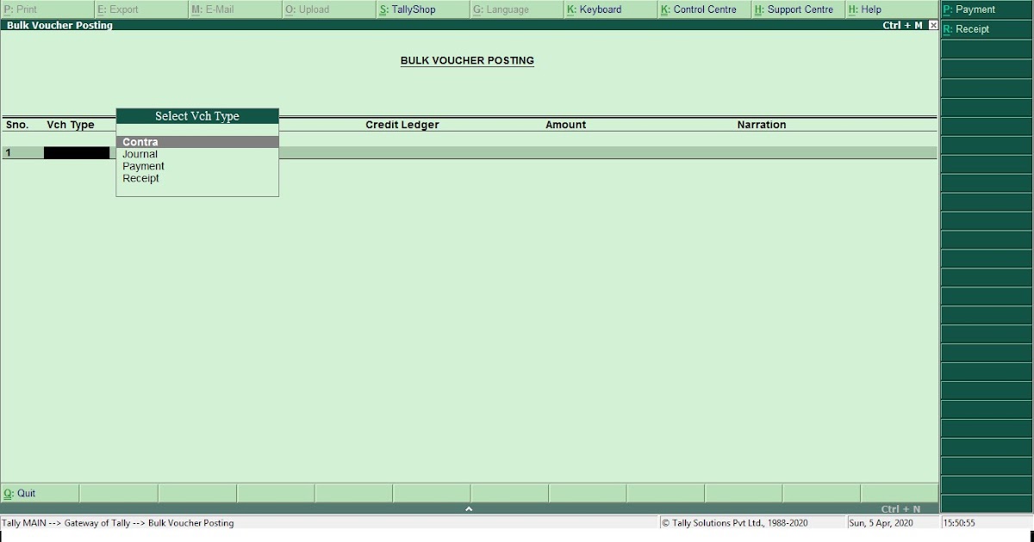Select Journal from the voucher type list
This screenshot has height=542, width=1034.
[140, 153]
